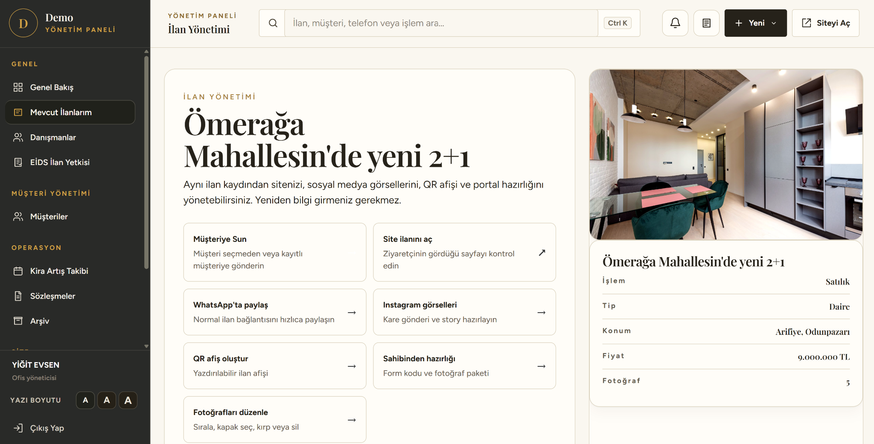Click the YİĞİT EVSEN user name
This screenshot has height=444, width=874.
pyautogui.click(x=36, y=365)
